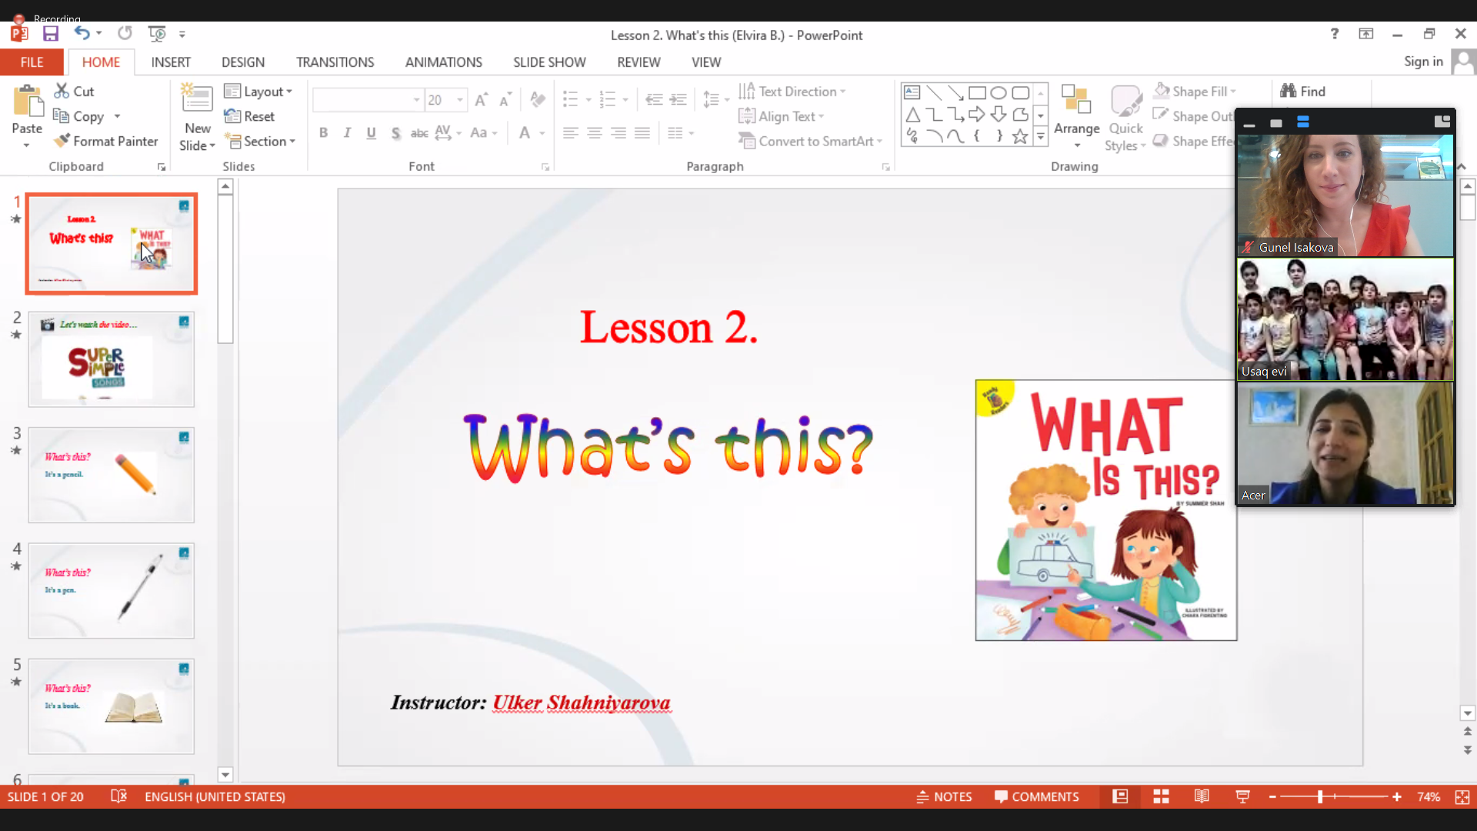
Task: Toggle Underline formatting
Action: 372,133
